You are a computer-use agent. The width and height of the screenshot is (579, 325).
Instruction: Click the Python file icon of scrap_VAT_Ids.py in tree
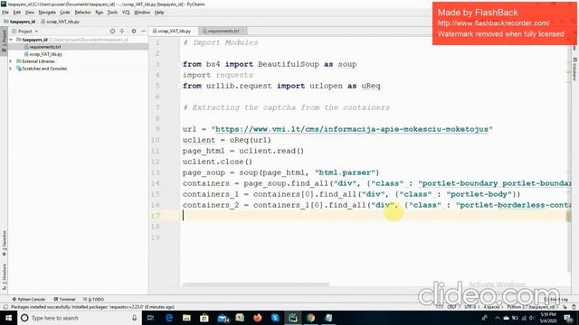tap(26, 54)
